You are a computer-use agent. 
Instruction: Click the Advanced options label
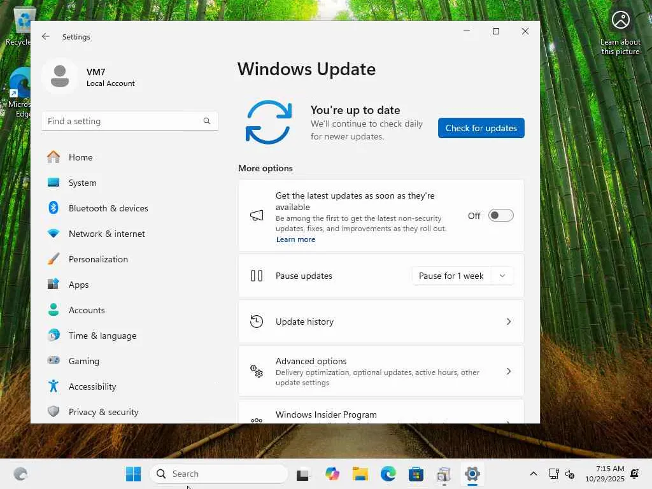pyautogui.click(x=311, y=361)
